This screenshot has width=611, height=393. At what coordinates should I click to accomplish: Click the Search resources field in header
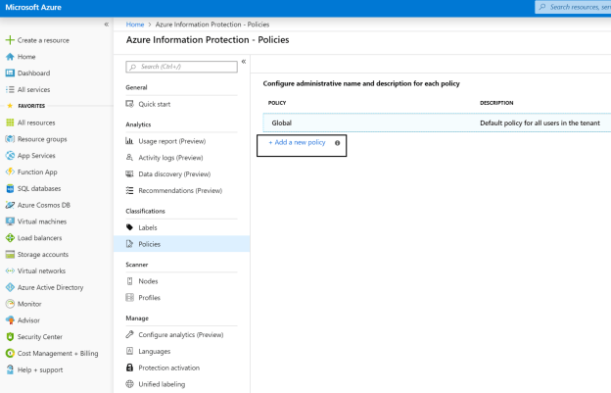(x=573, y=7)
